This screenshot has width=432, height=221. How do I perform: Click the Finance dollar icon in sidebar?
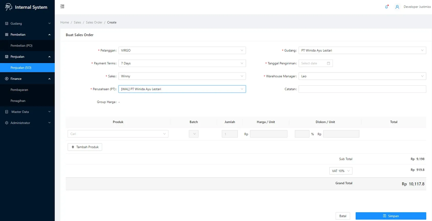(7, 79)
